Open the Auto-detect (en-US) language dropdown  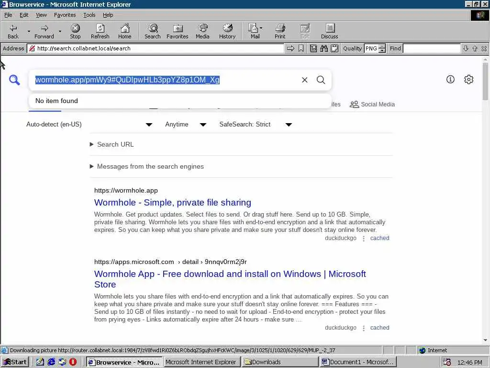pos(89,125)
